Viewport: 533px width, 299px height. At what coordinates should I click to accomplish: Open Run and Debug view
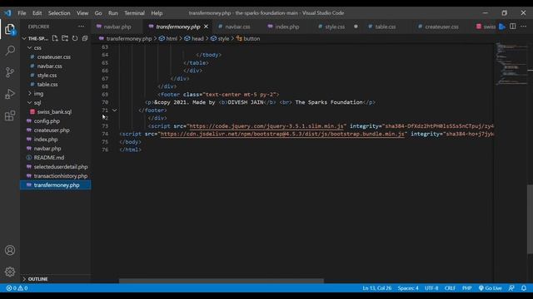(10, 94)
